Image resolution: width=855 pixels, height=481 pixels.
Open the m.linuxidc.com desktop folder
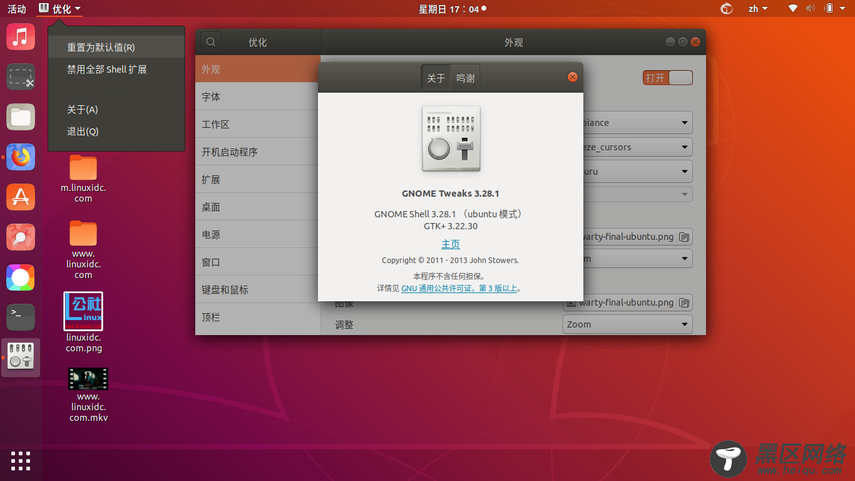coord(83,178)
